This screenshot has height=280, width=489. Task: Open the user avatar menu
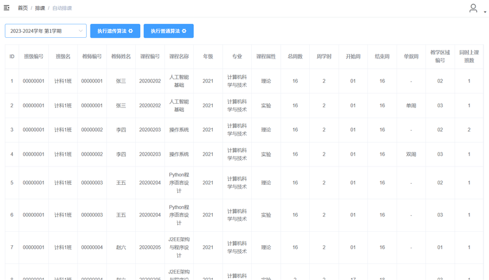click(473, 8)
